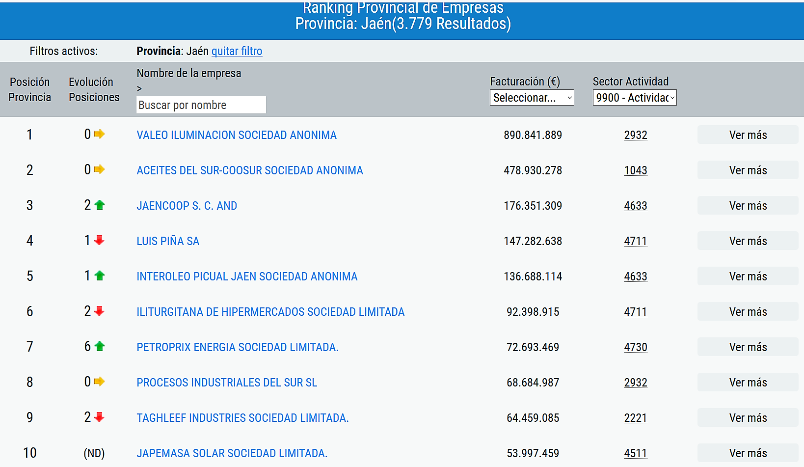Click the quitar filtro link
The image size is (804, 467).
coord(237,51)
